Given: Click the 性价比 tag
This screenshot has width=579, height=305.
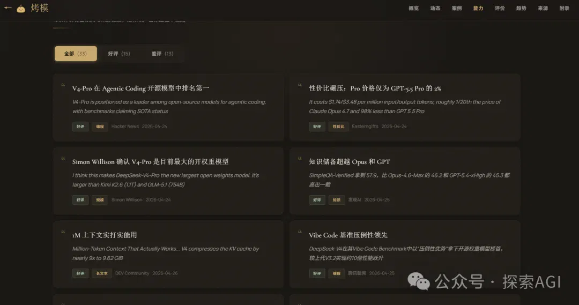Looking at the screenshot, I should pos(338,127).
